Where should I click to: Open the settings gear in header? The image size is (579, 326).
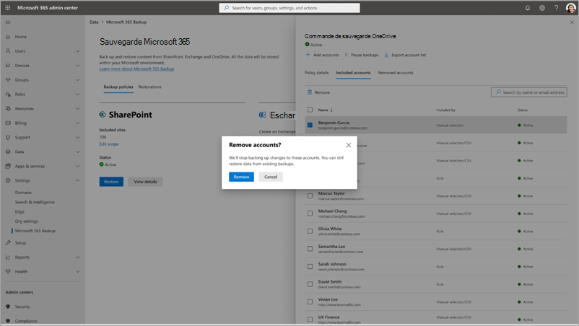541,8
